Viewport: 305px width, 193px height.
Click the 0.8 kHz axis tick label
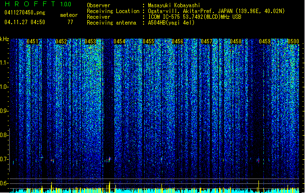(x=3, y=135)
